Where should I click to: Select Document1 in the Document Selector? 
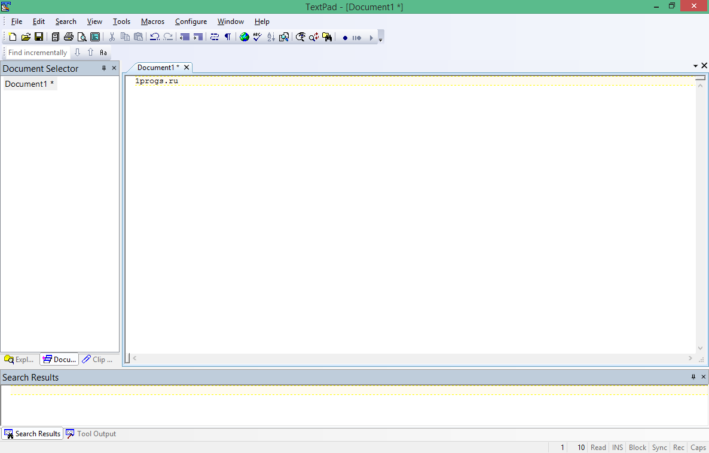(x=29, y=84)
